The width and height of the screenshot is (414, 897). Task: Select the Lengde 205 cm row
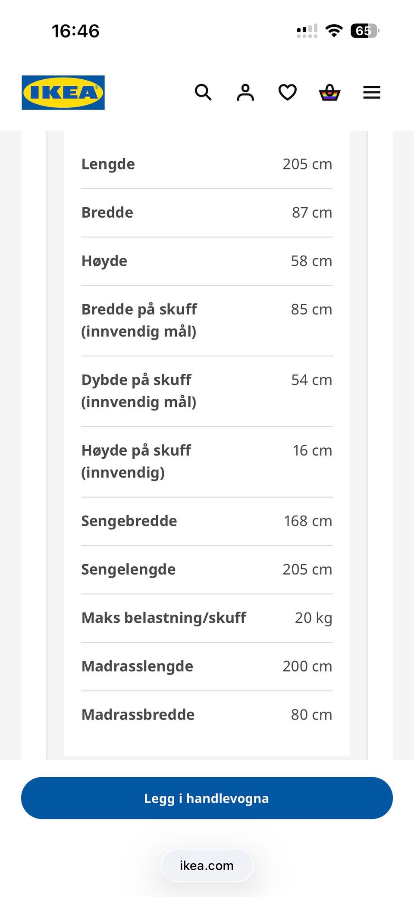coord(207,164)
